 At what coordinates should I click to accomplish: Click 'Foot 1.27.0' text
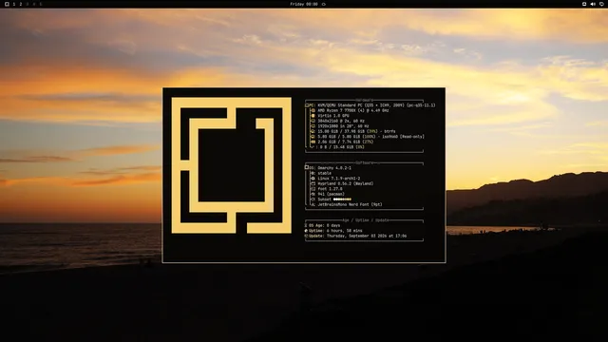click(x=330, y=189)
